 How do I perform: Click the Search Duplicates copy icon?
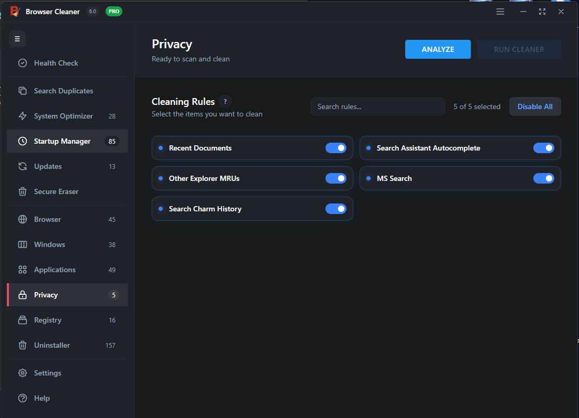click(23, 91)
